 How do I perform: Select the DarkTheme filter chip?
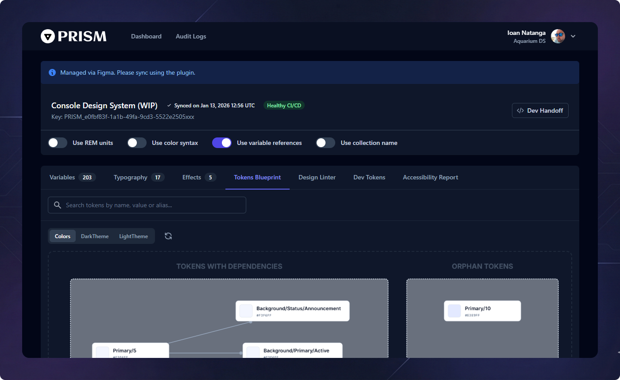tap(95, 236)
